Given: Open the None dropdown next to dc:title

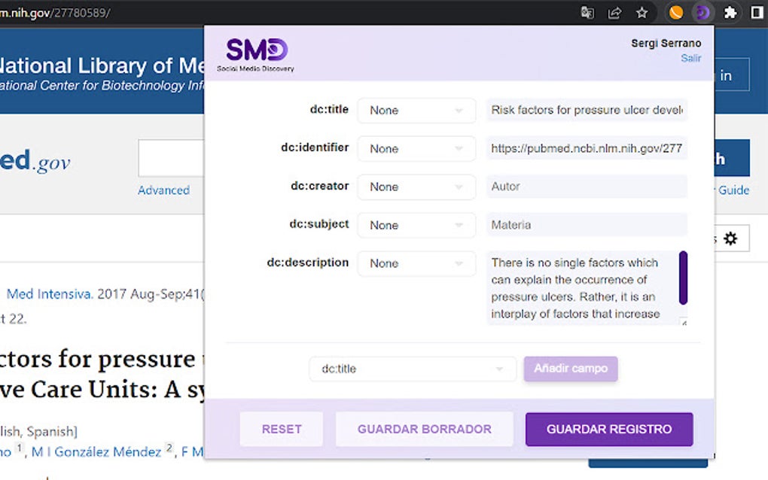Looking at the screenshot, I should tap(416, 110).
